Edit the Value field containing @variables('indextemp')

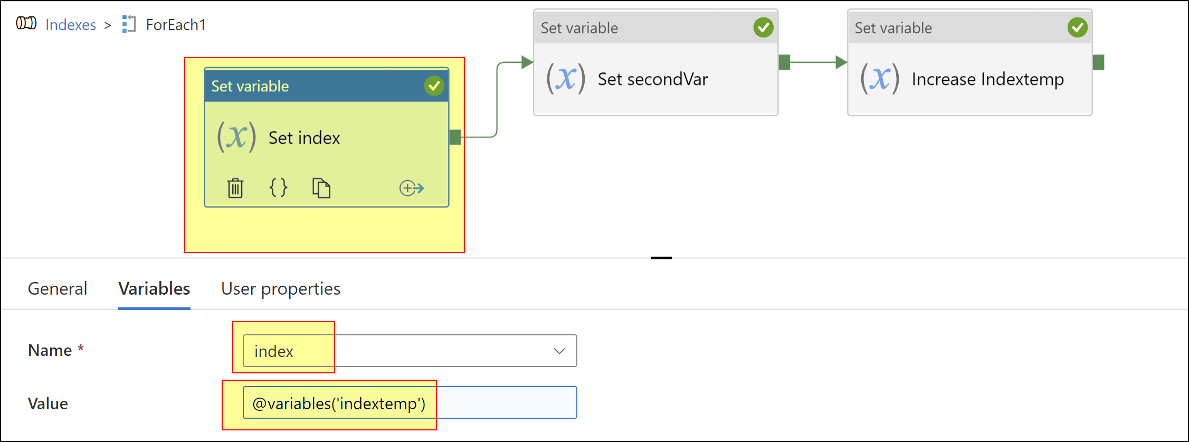click(339, 402)
